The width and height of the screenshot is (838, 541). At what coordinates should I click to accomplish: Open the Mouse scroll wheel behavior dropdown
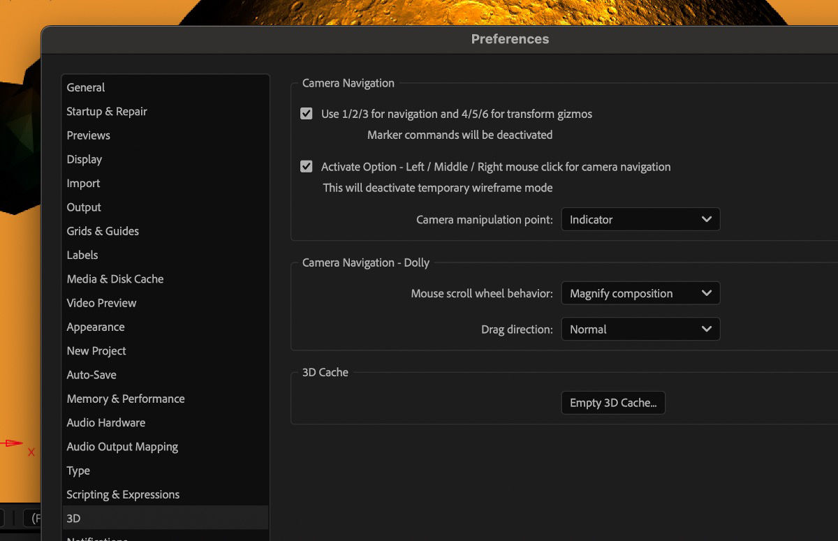640,293
